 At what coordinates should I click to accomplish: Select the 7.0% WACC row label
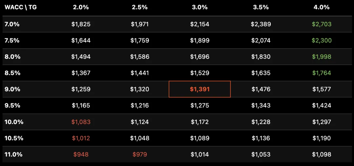pyautogui.click(x=12, y=24)
